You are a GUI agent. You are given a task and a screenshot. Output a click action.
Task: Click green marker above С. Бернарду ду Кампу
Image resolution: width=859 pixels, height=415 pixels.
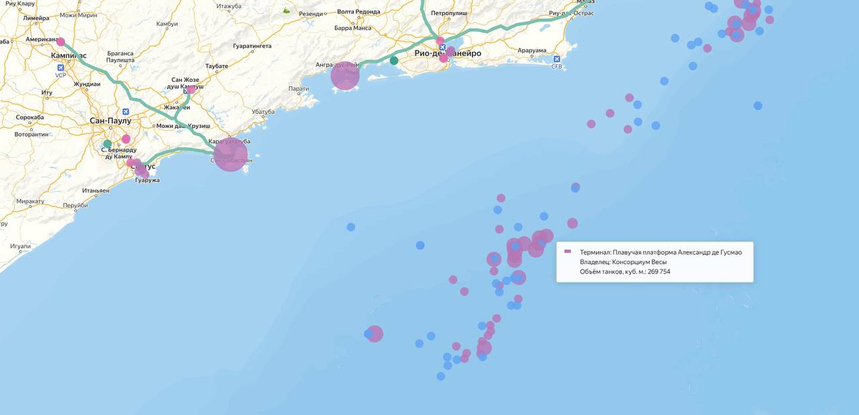pos(107,143)
